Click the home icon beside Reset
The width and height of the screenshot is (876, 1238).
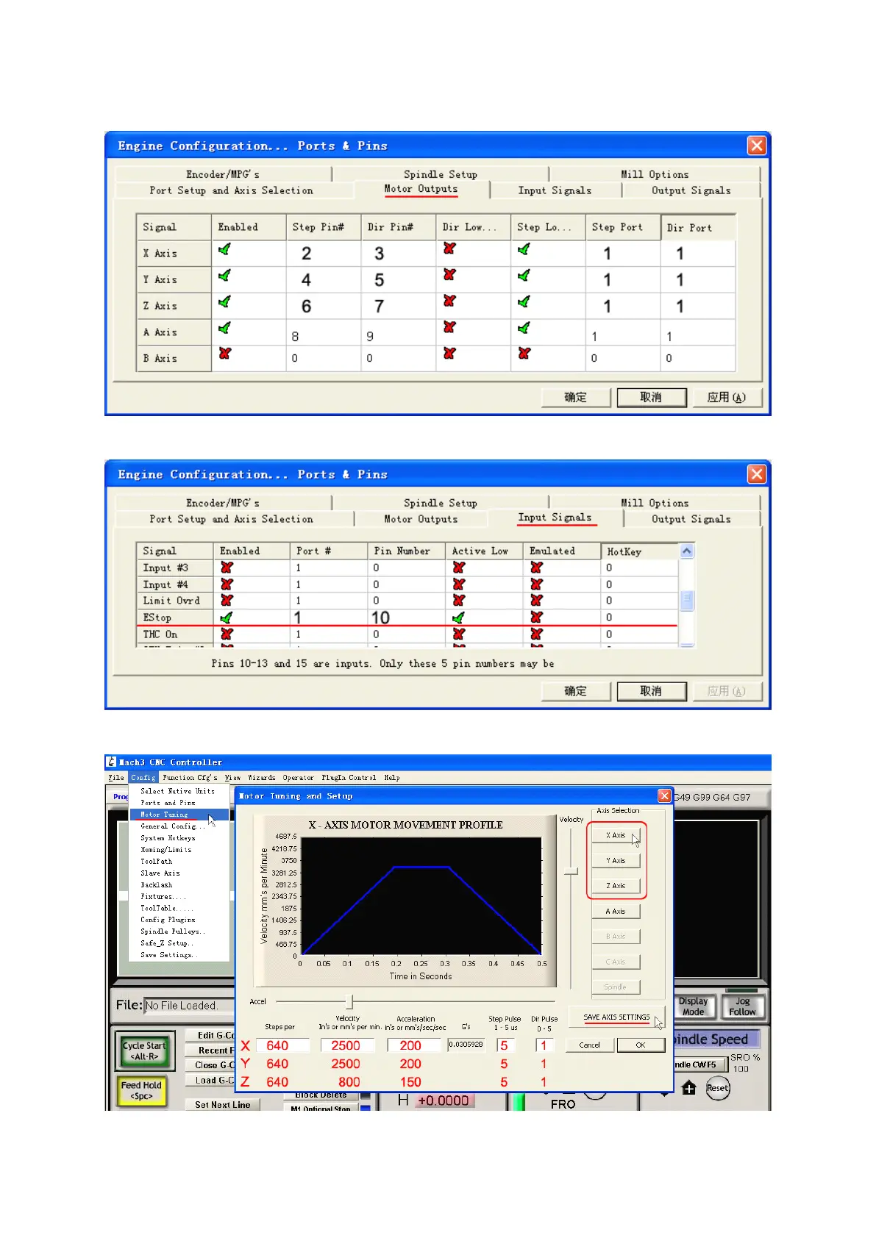click(688, 1088)
